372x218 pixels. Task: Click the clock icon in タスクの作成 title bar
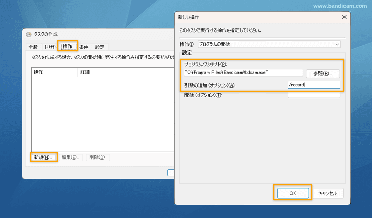tap(29, 35)
